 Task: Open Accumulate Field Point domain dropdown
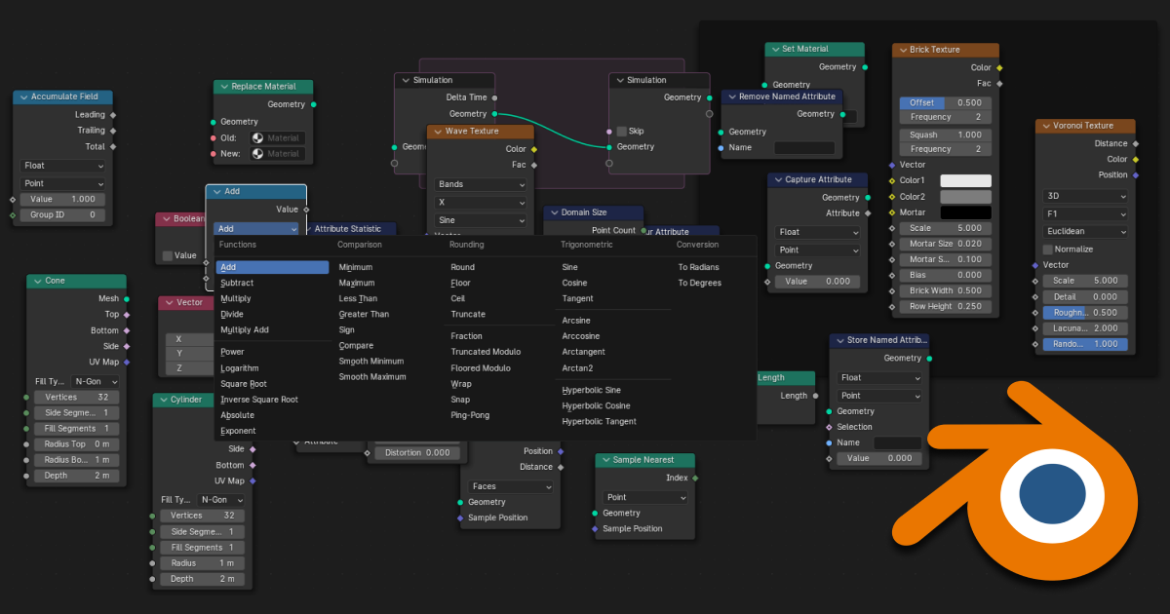[63, 183]
